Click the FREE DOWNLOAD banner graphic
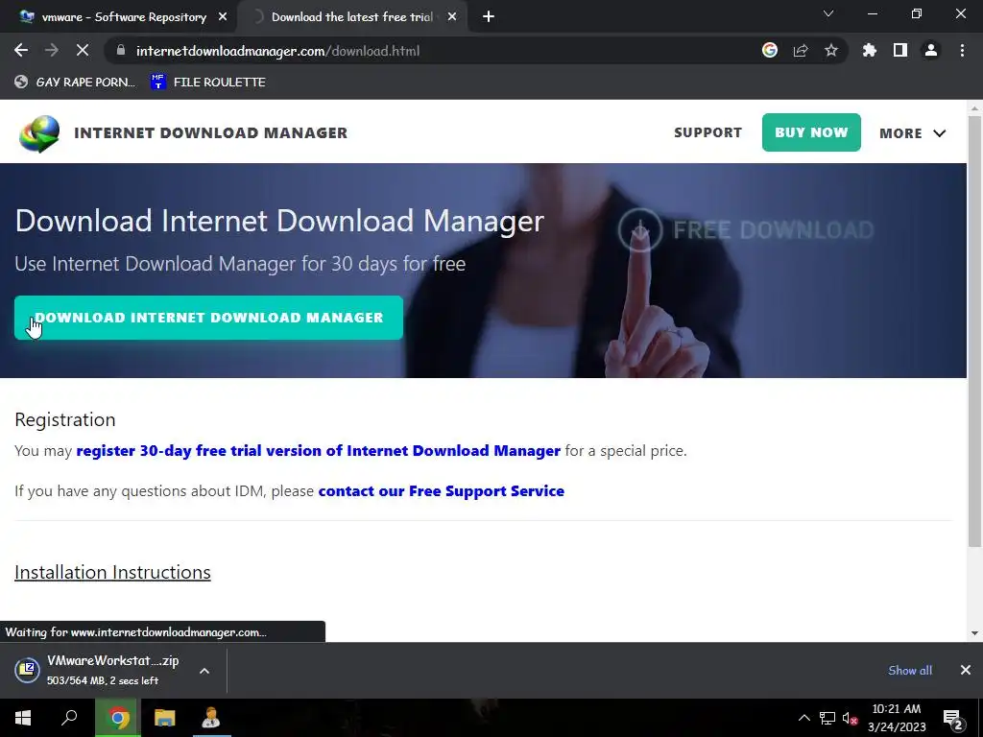 [x=745, y=230]
